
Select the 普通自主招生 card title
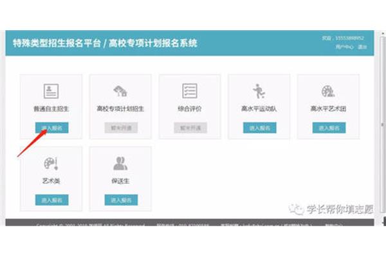pyautogui.click(x=51, y=109)
